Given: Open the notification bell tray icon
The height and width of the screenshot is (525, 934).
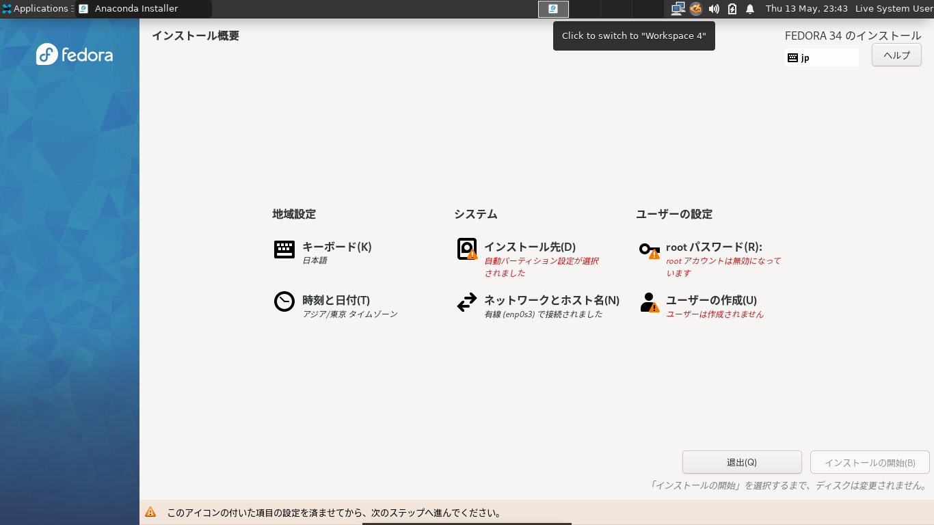Looking at the screenshot, I should [x=750, y=9].
